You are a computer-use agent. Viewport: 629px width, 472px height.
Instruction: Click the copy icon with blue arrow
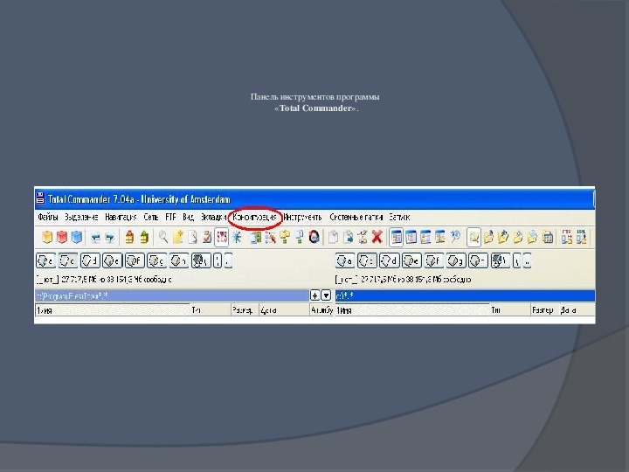348,237
